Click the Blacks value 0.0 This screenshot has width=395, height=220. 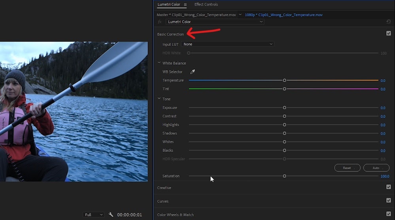383,151
